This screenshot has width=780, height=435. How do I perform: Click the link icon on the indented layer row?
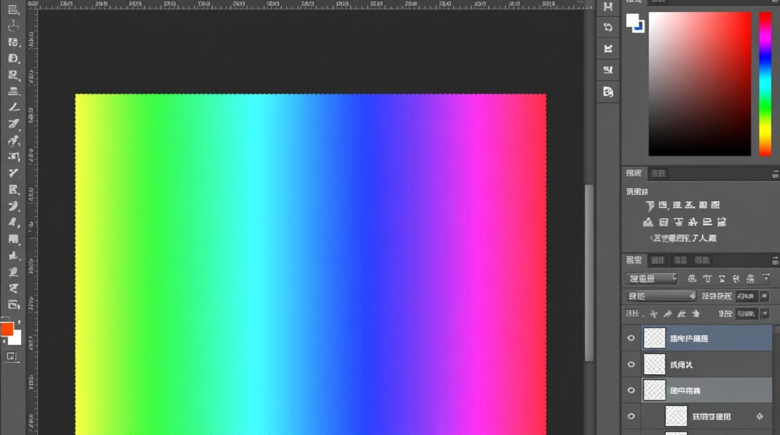[x=760, y=416]
